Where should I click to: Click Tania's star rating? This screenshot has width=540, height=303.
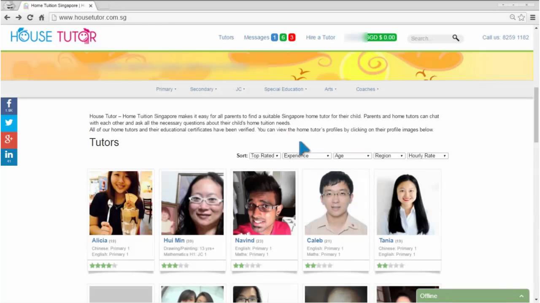pyautogui.click(x=390, y=266)
